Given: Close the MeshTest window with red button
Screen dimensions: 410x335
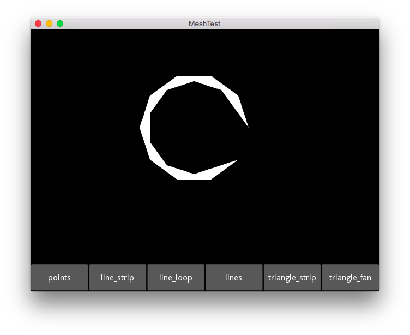Looking at the screenshot, I should [38, 23].
